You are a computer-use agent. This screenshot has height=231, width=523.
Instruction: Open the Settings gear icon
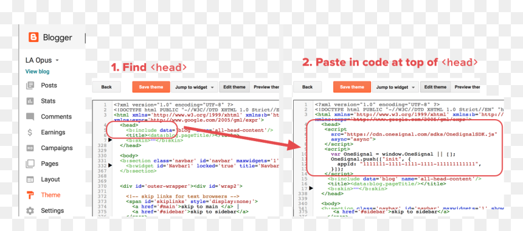point(30,211)
